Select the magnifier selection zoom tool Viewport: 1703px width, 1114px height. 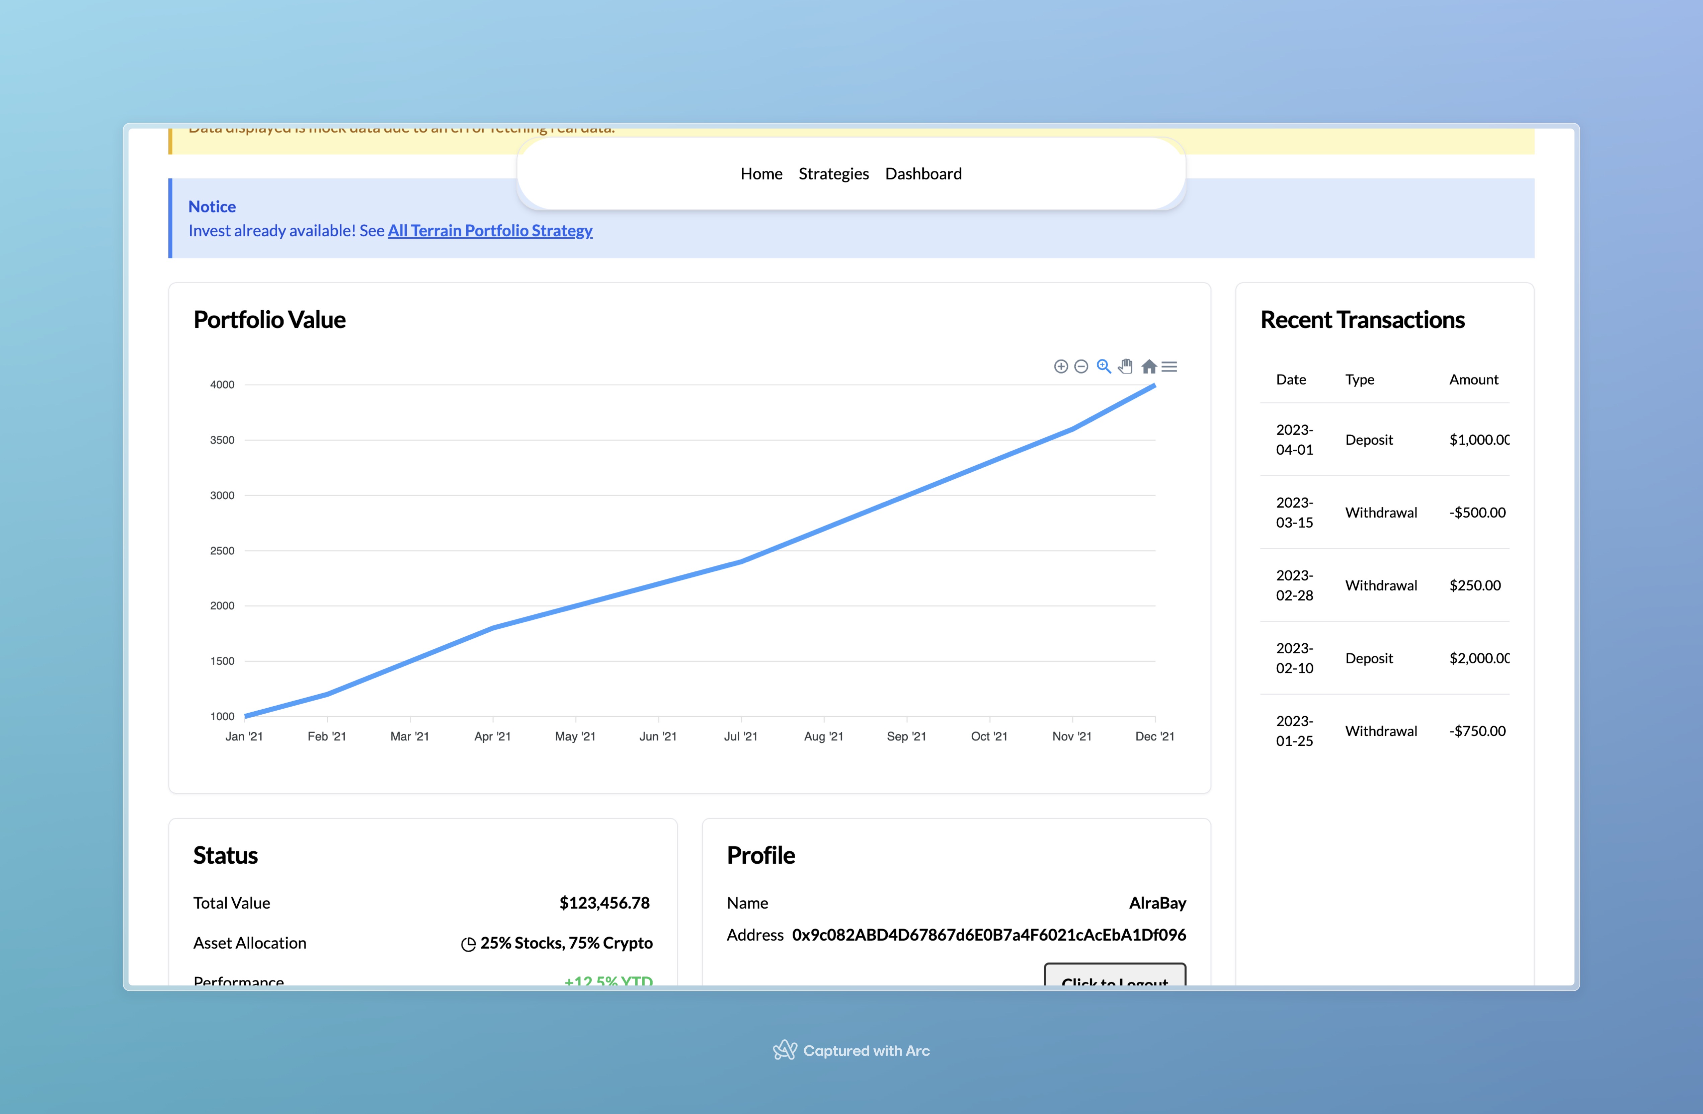[x=1104, y=366]
